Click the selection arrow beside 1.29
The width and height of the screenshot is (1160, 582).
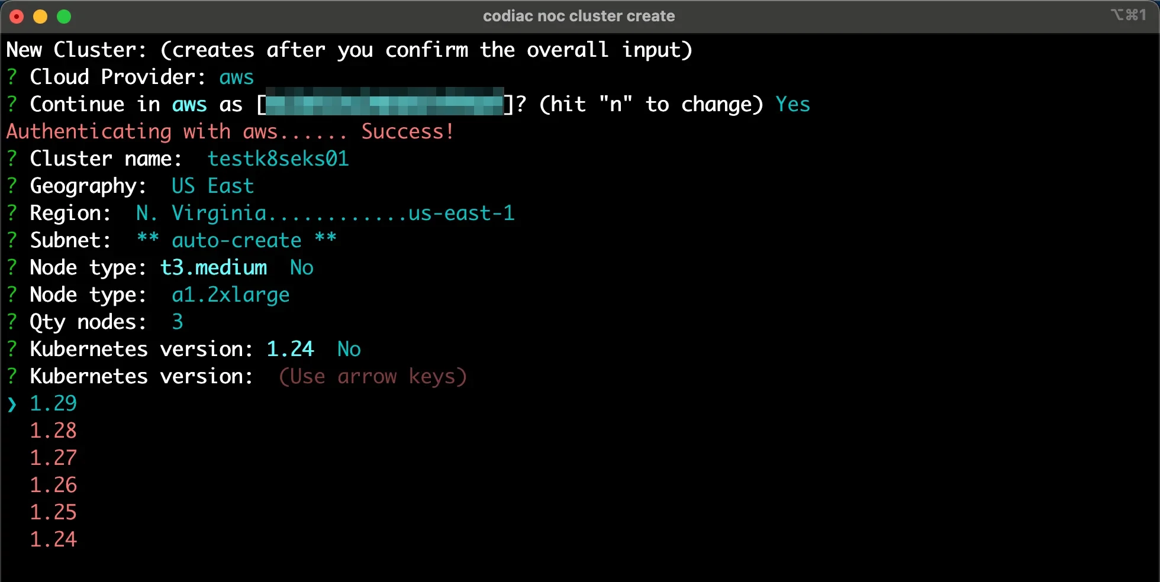(12, 404)
